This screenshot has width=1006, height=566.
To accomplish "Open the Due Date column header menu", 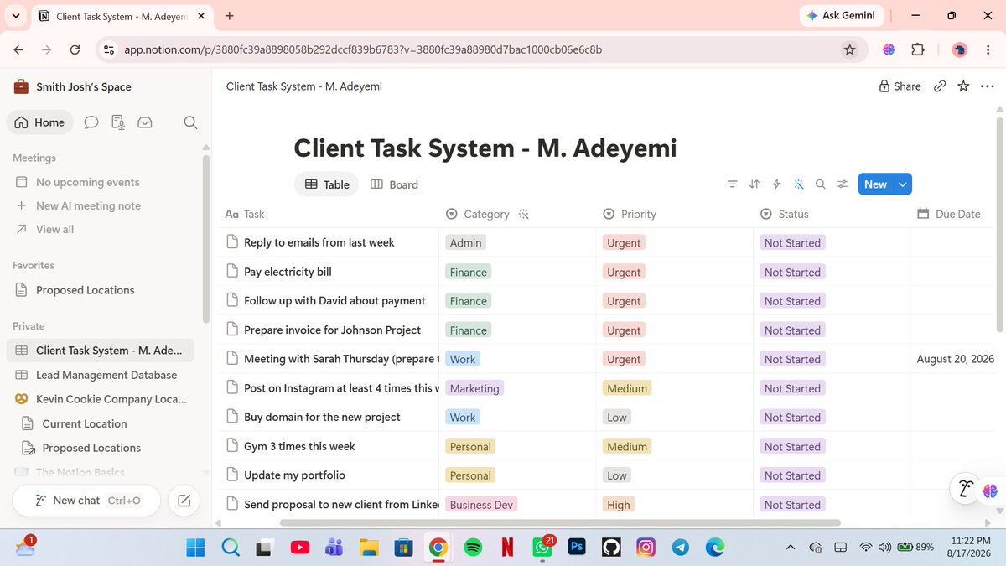I will 949,214.
